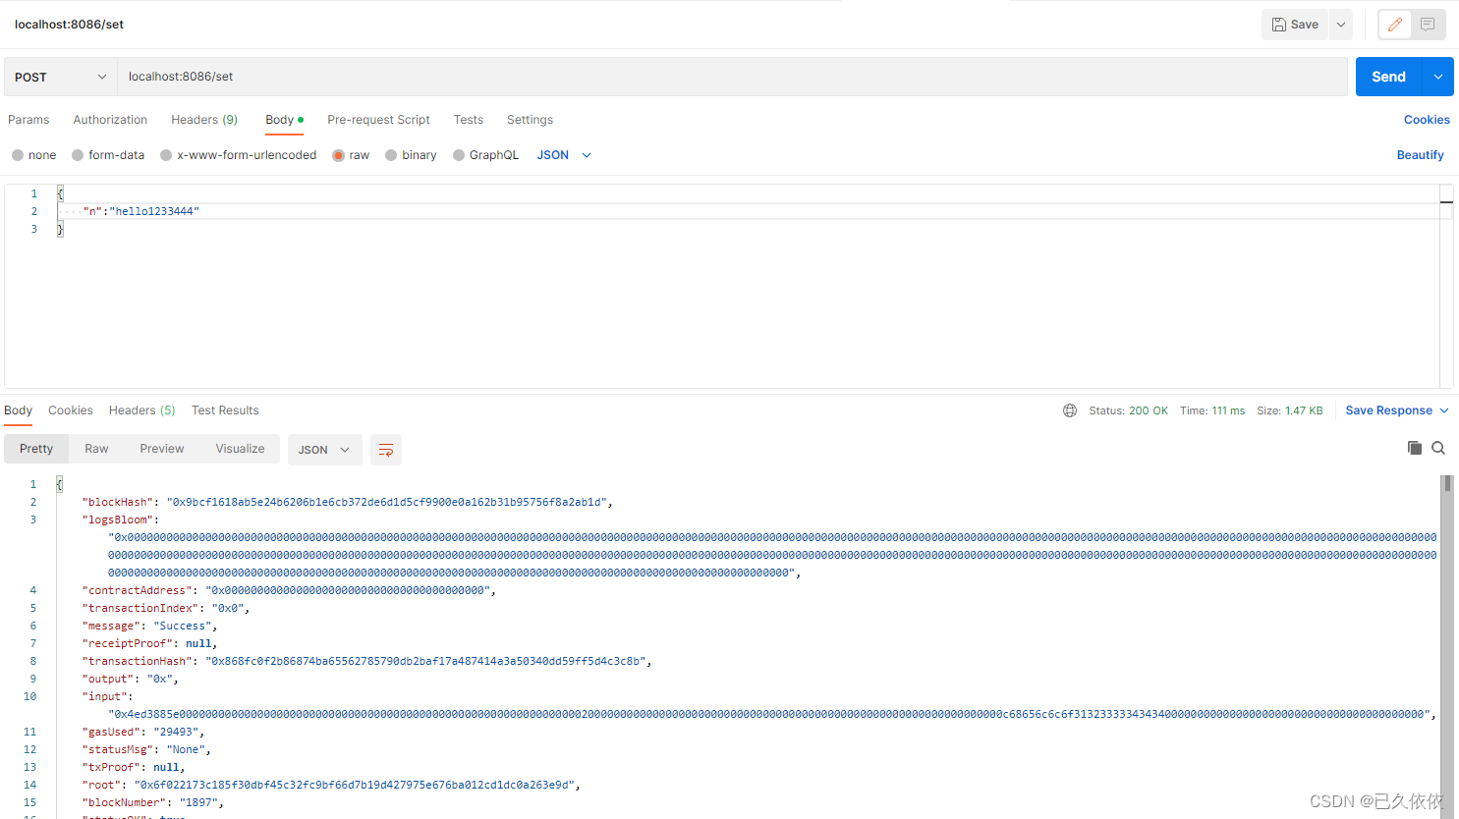Screen dimensions: 1459x819
Task: Click the blockHash value line
Action: pos(348,502)
